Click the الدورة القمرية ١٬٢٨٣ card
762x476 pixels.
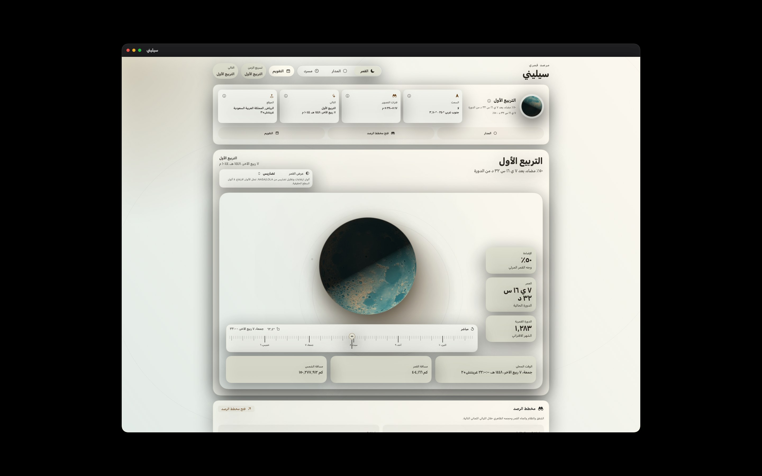click(511, 329)
